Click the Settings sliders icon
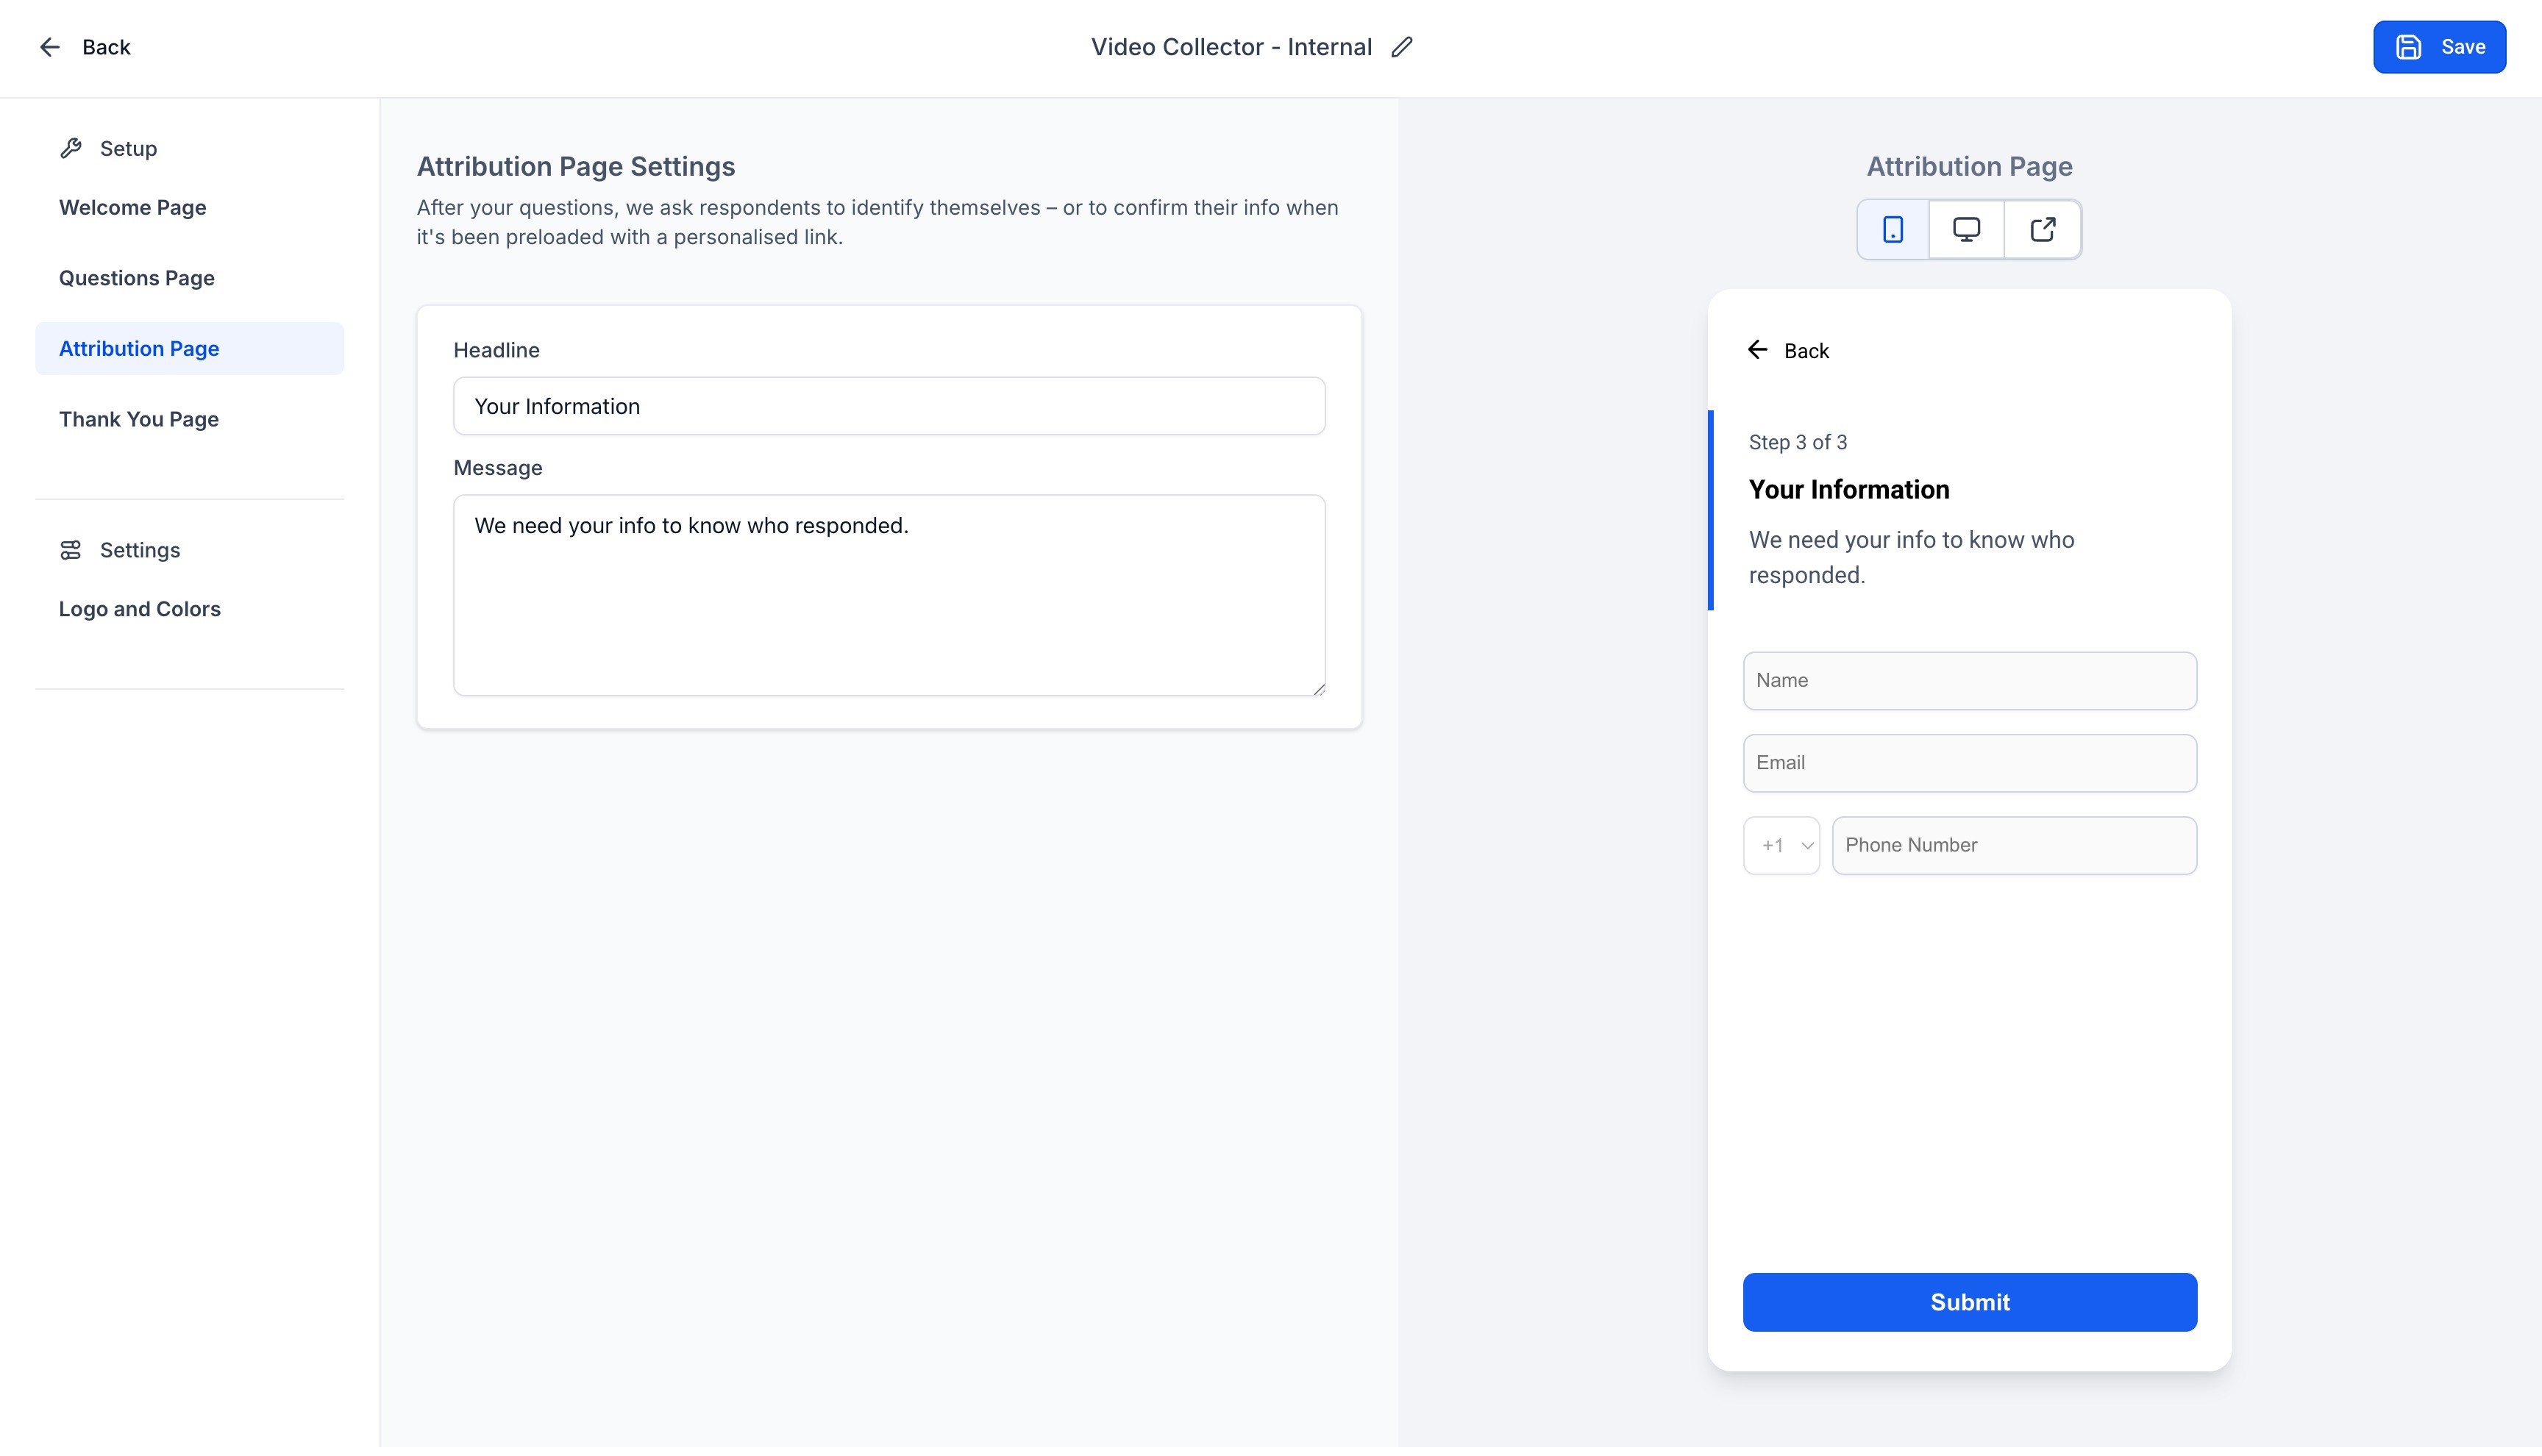This screenshot has width=2542, height=1456. coord(70,550)
